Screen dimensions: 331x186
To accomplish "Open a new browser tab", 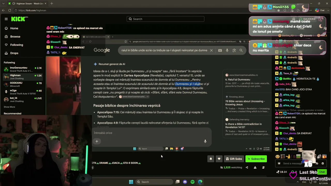I will (x=51, y=4).
